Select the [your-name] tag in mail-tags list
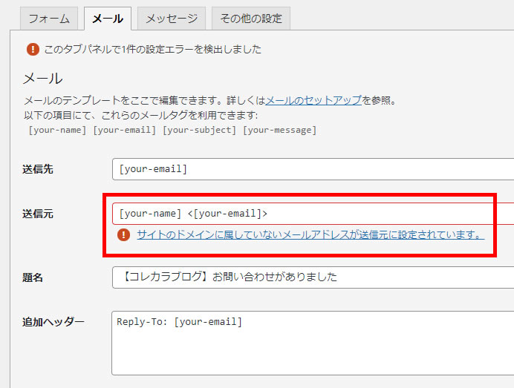 [x=56, y=130]
